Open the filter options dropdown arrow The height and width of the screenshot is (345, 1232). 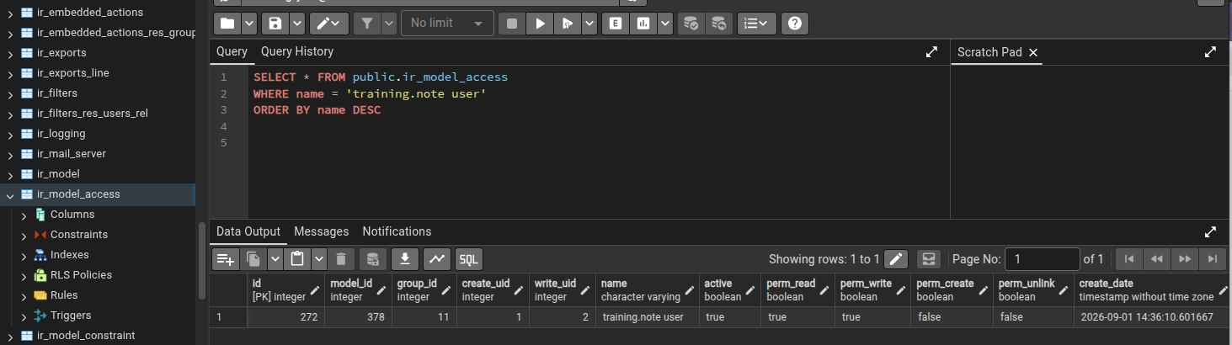coord(389,24)
